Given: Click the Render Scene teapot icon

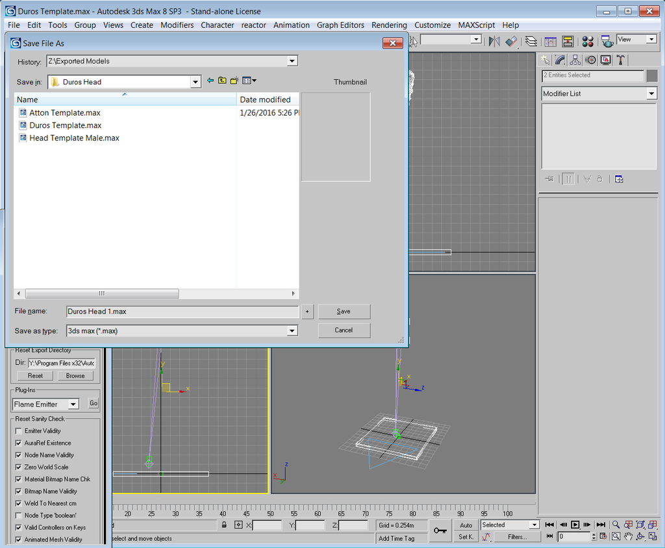Looking at the screenshot, I should tap(607, 41).
